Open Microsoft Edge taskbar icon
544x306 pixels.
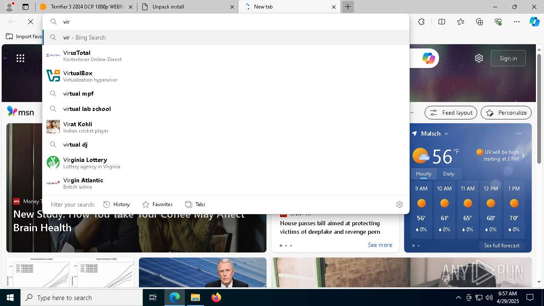[175, 297]
